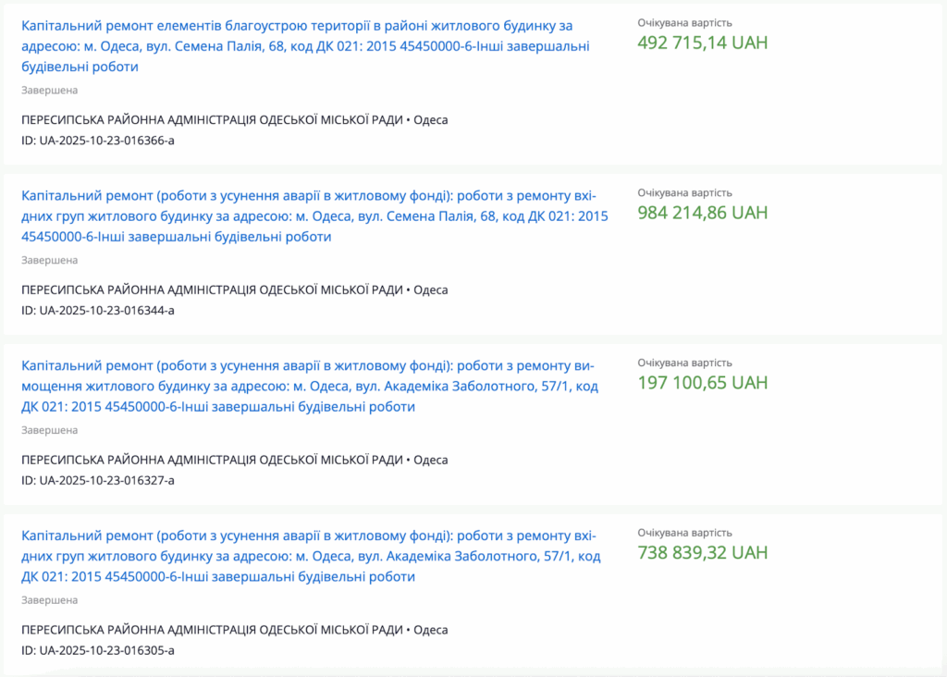
Task: Click the organization name above ID ending 016366-a
Action: (x=212, y=119)
